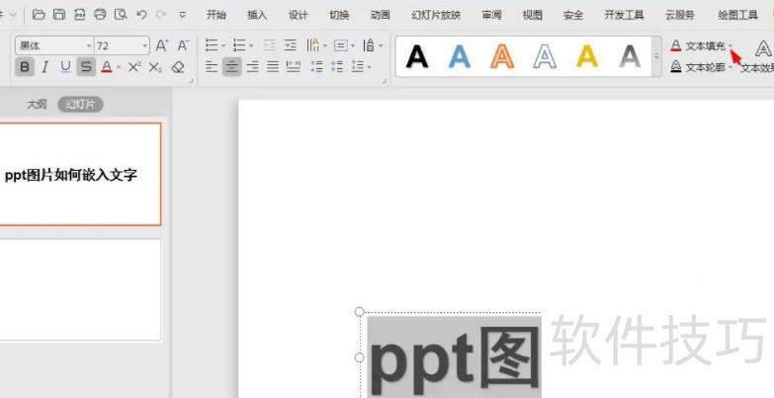Image resolution: width=774 pixels, height=398 pixels.
Task: Switch to the 切换 tab
Action: 339,15
